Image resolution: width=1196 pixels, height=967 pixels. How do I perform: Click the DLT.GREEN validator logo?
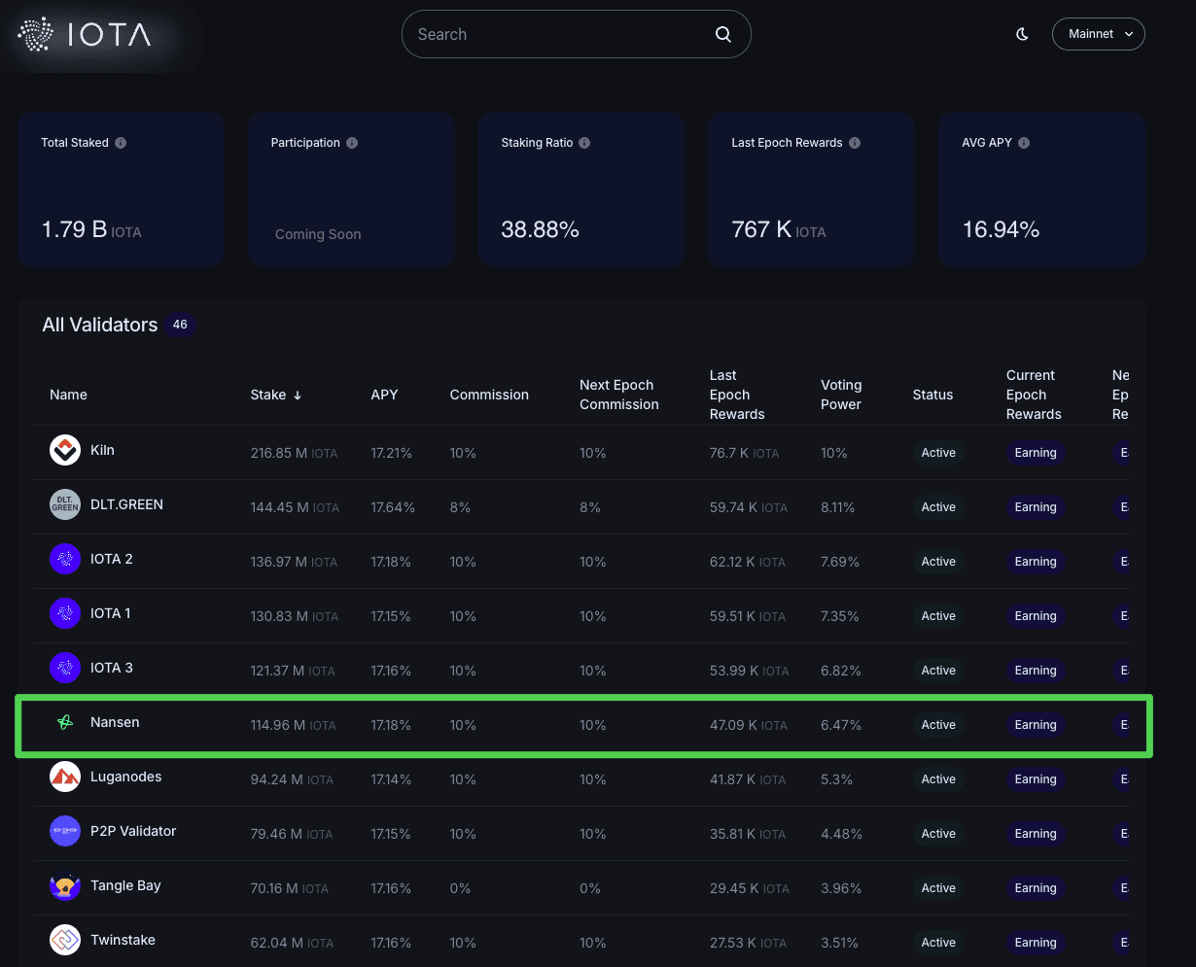coord(65,505)
